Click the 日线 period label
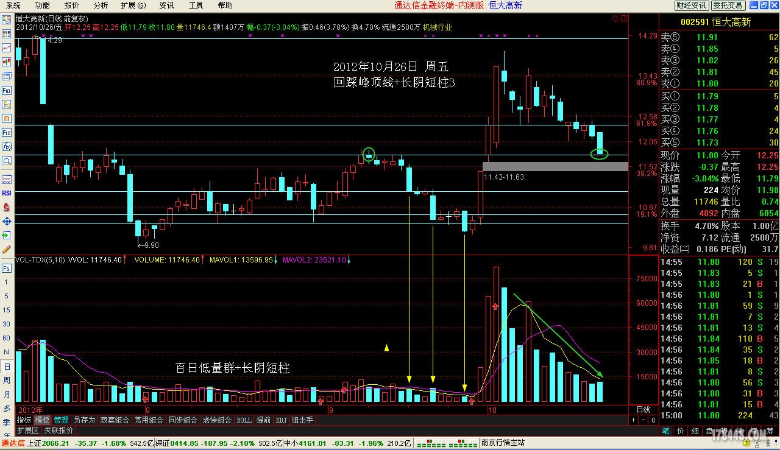780x450 pixels. click(x=643, y=410)
